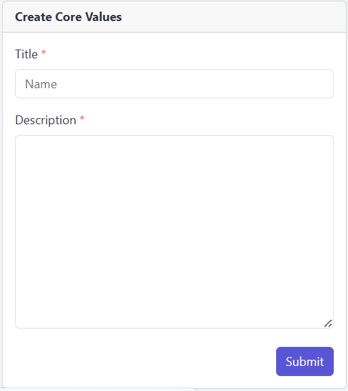Click the diagonal resize handle of textarea
348x391 pixels.
[x=328, y=323]
